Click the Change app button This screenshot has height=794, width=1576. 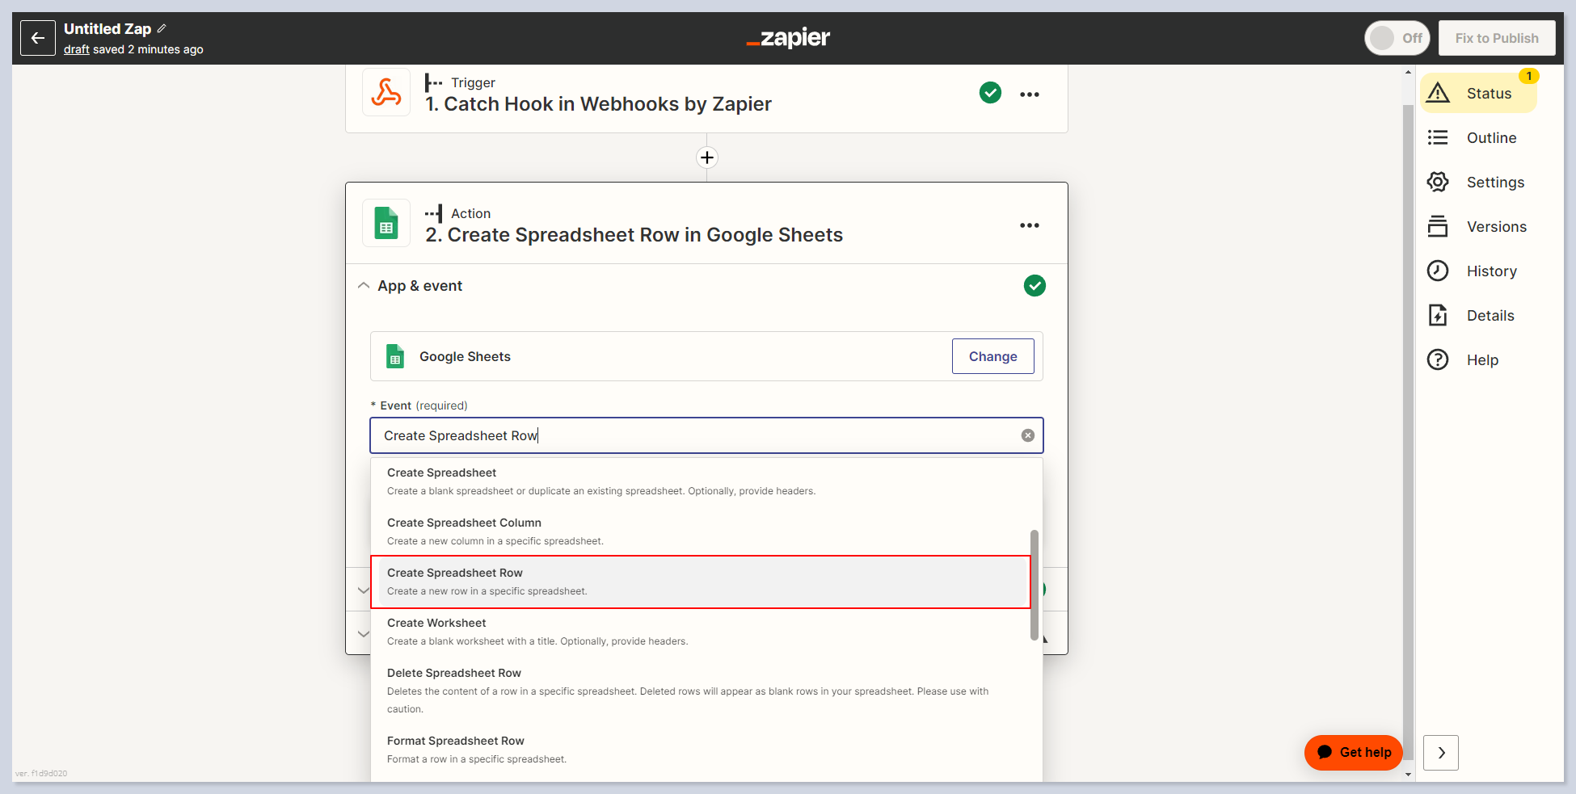992,356
